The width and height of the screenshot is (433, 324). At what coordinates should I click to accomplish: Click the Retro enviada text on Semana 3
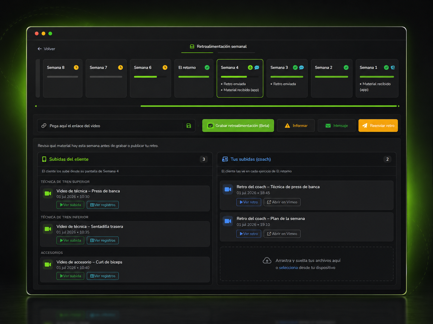284,84
